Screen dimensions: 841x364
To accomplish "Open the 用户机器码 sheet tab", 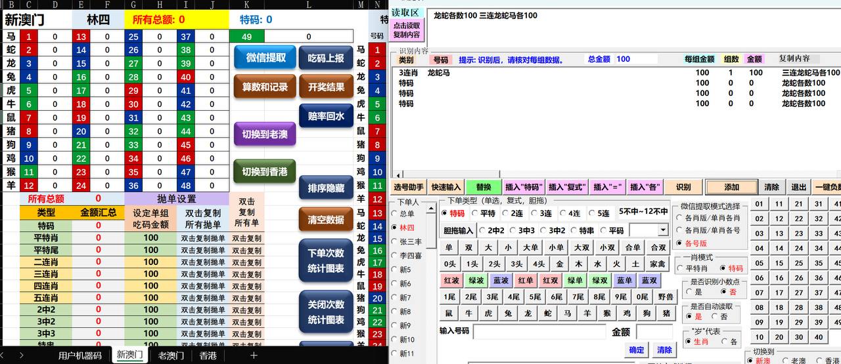I will tap(80, 355).
